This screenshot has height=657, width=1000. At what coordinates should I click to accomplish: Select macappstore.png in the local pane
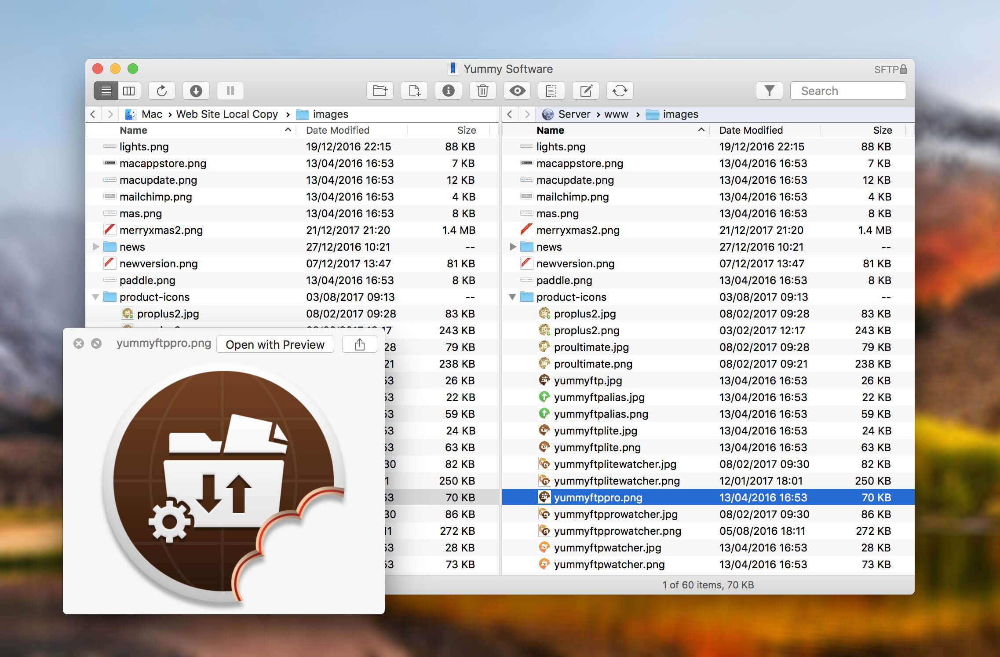[292, 163]
